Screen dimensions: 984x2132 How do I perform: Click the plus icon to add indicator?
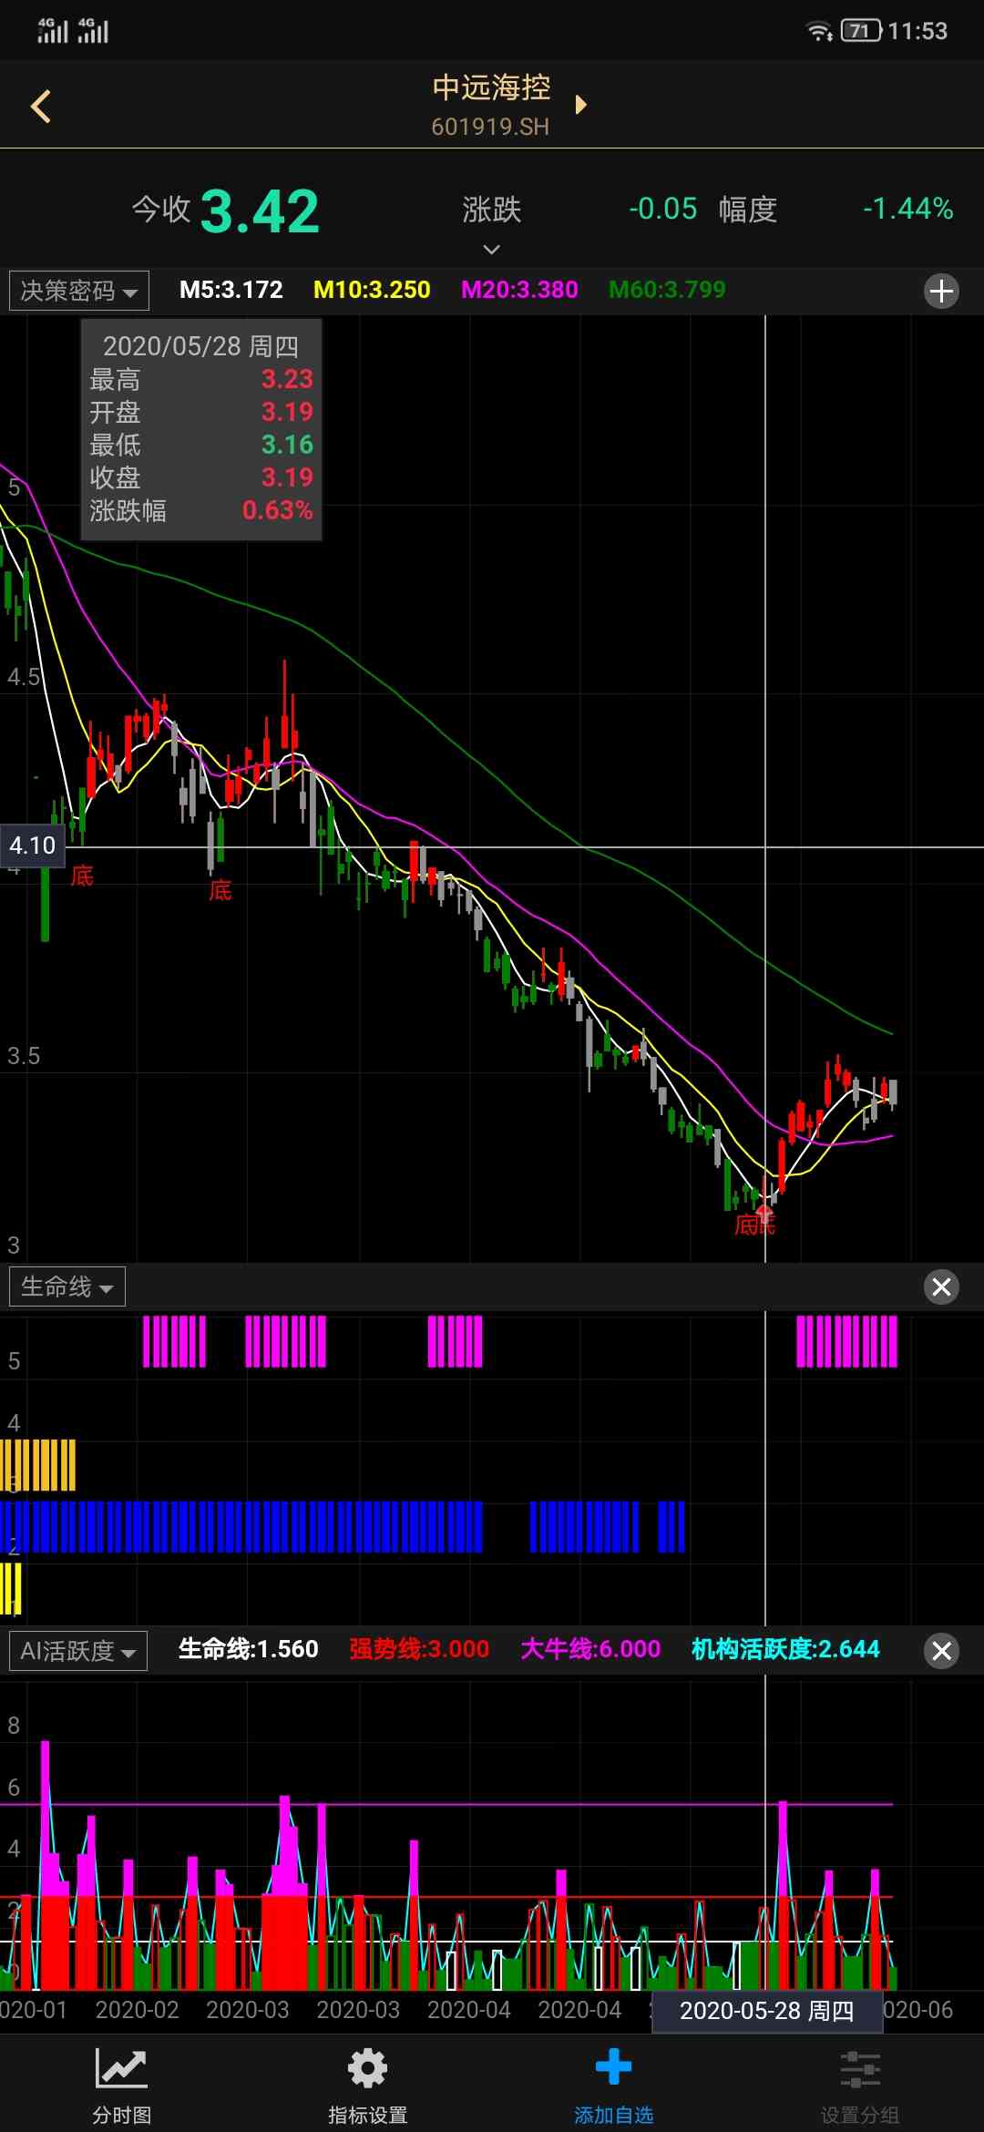point(941,292)
